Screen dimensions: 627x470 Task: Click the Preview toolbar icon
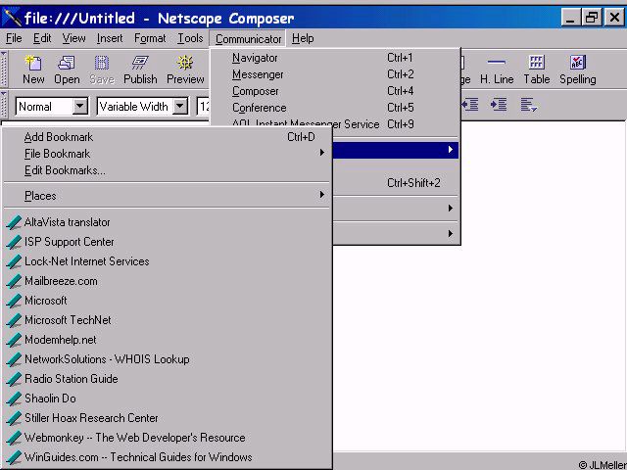(185, 63)
